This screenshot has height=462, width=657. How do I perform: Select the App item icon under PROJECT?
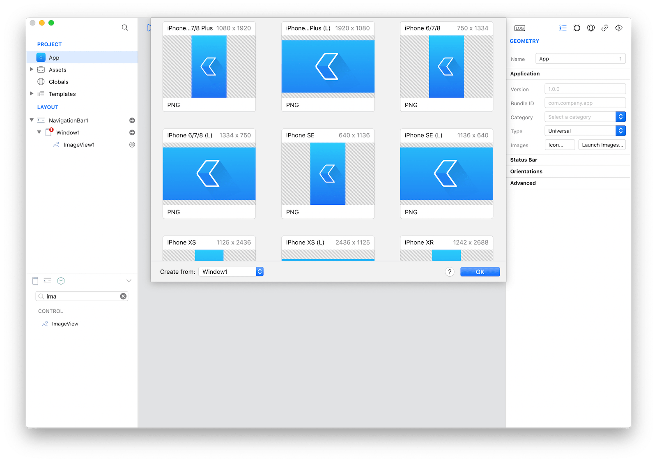41,58
